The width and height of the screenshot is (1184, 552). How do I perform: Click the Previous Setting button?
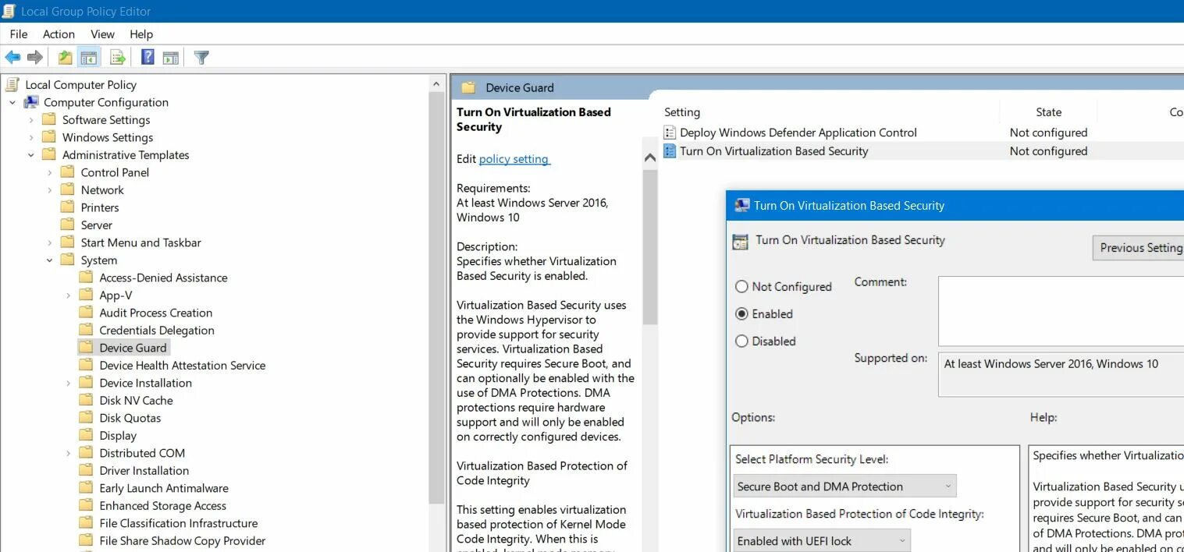coord(1138,247)
